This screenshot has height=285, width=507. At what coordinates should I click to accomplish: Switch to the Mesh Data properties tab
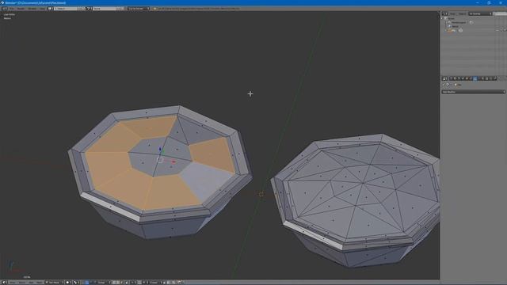(478, 78)
